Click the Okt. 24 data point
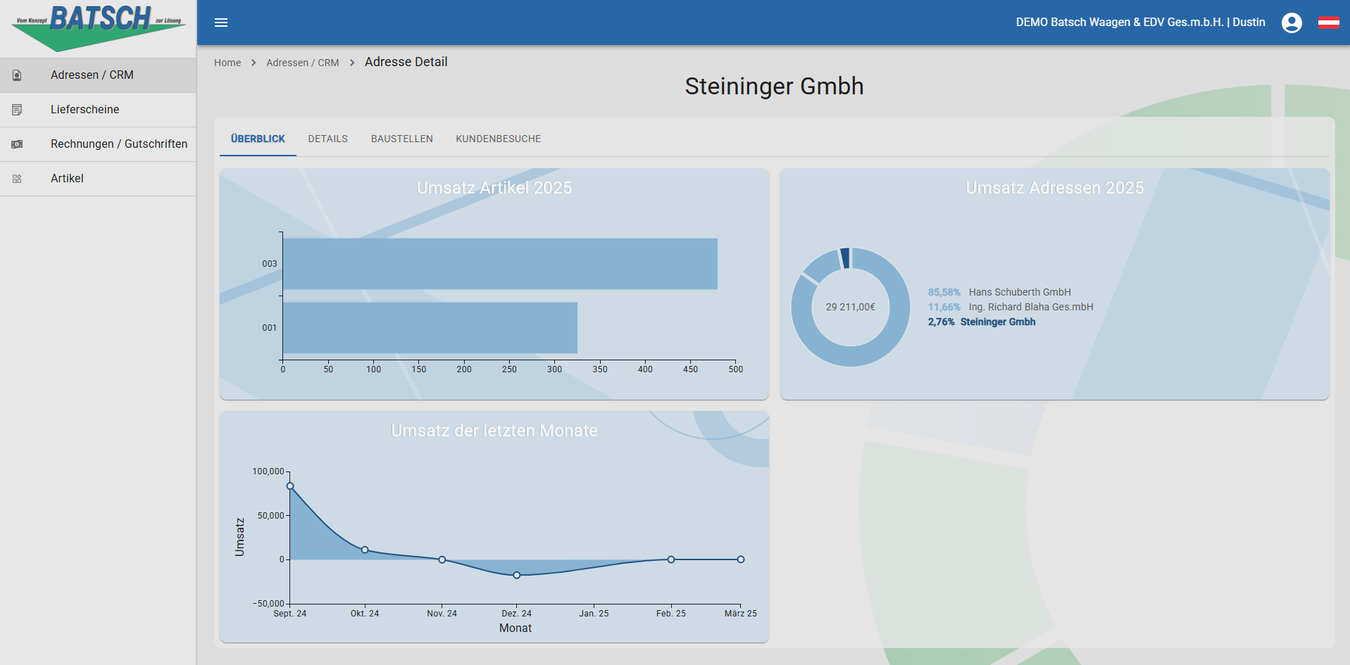The image size is (1350, 665). (x=365, y=550)
